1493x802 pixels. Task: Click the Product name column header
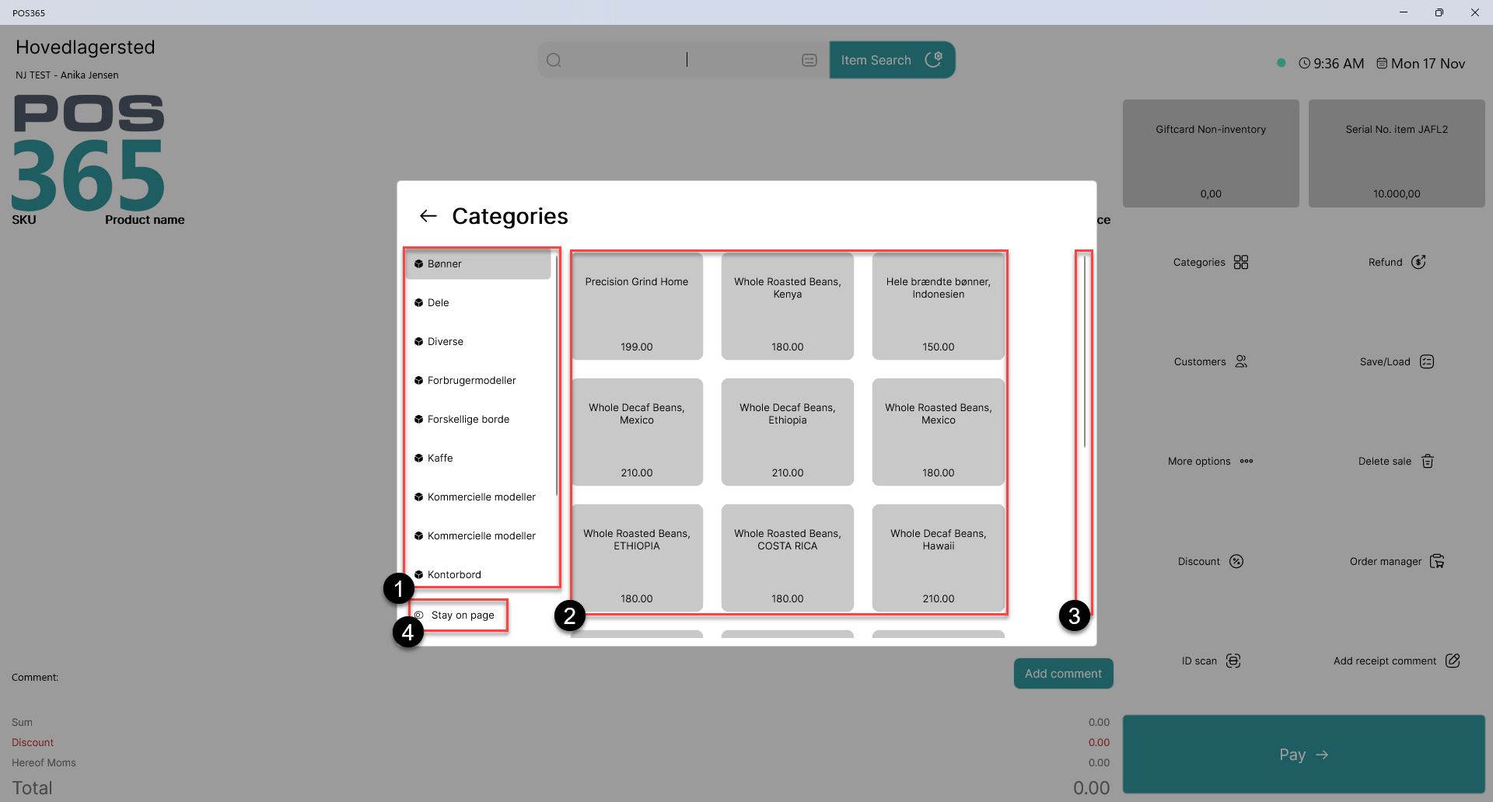pos(145,220)
